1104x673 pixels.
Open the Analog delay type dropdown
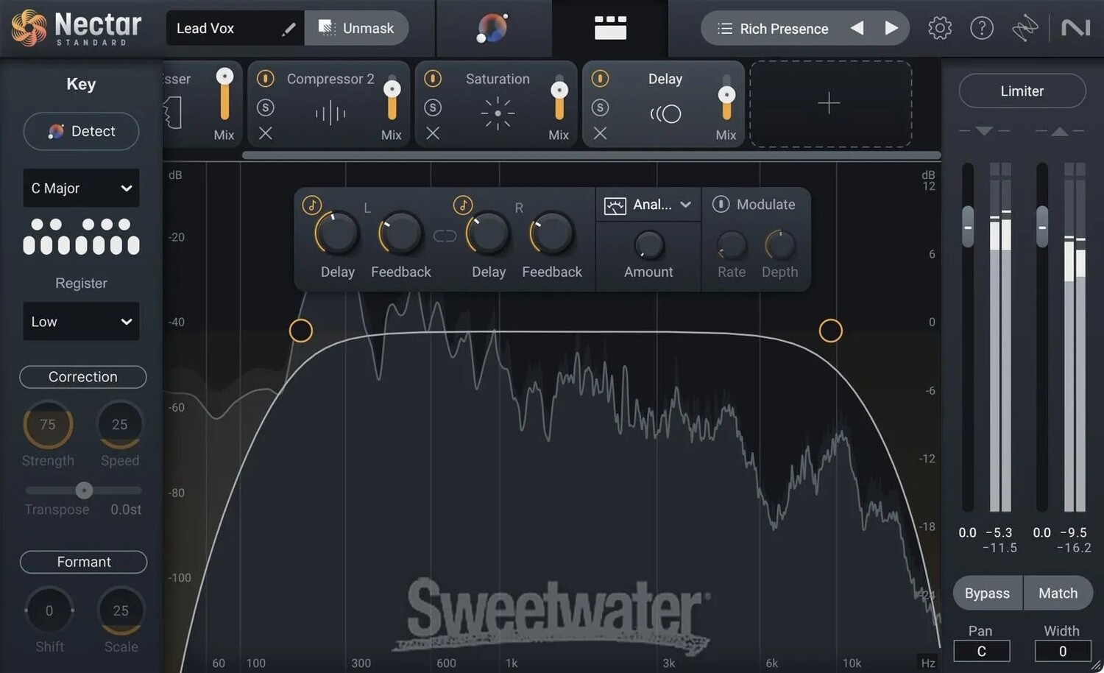(648, 205)
